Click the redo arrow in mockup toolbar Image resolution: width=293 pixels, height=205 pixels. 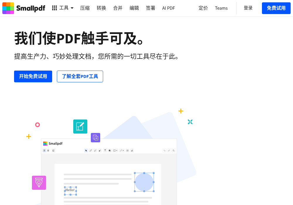point(169,151)
